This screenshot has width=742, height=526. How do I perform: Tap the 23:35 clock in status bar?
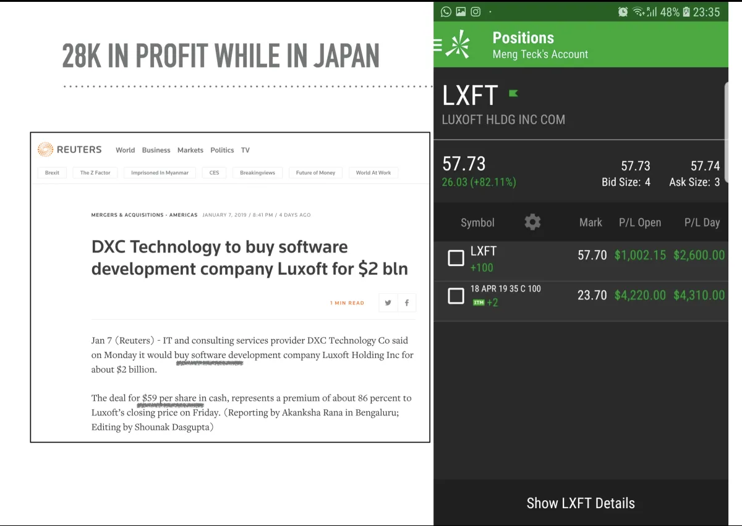706,12
